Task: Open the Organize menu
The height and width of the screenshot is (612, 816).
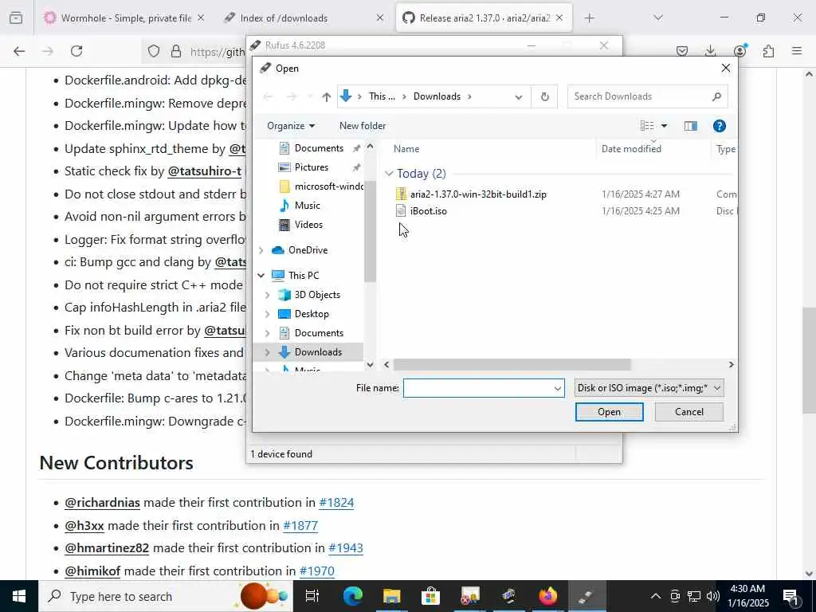Action: 290,126
